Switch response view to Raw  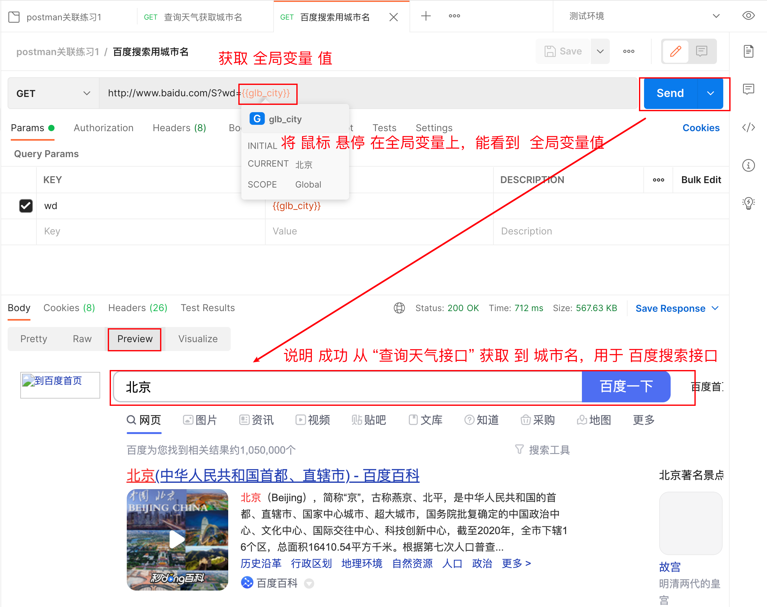(x=82, y=339)
